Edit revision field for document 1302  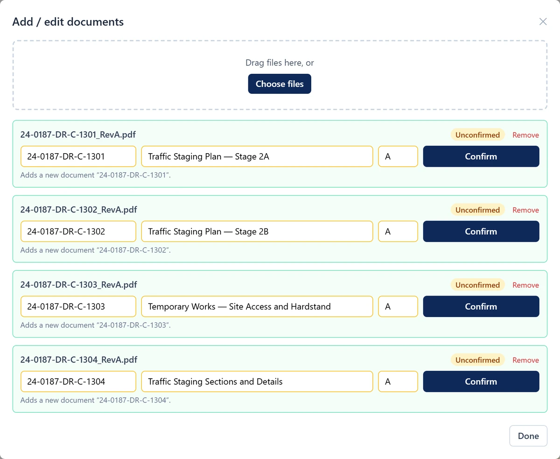point(398,232)
